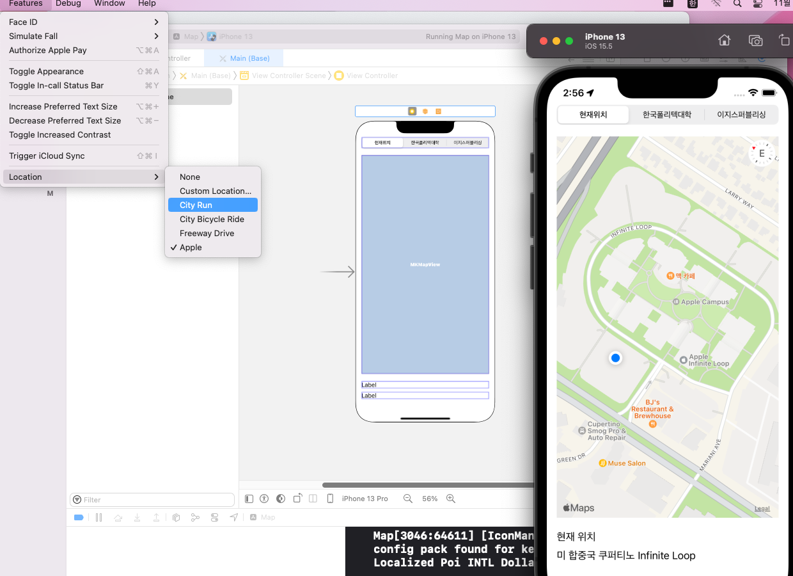
Task: Click the step over icon in debug bar
Action: click(118, 517)
